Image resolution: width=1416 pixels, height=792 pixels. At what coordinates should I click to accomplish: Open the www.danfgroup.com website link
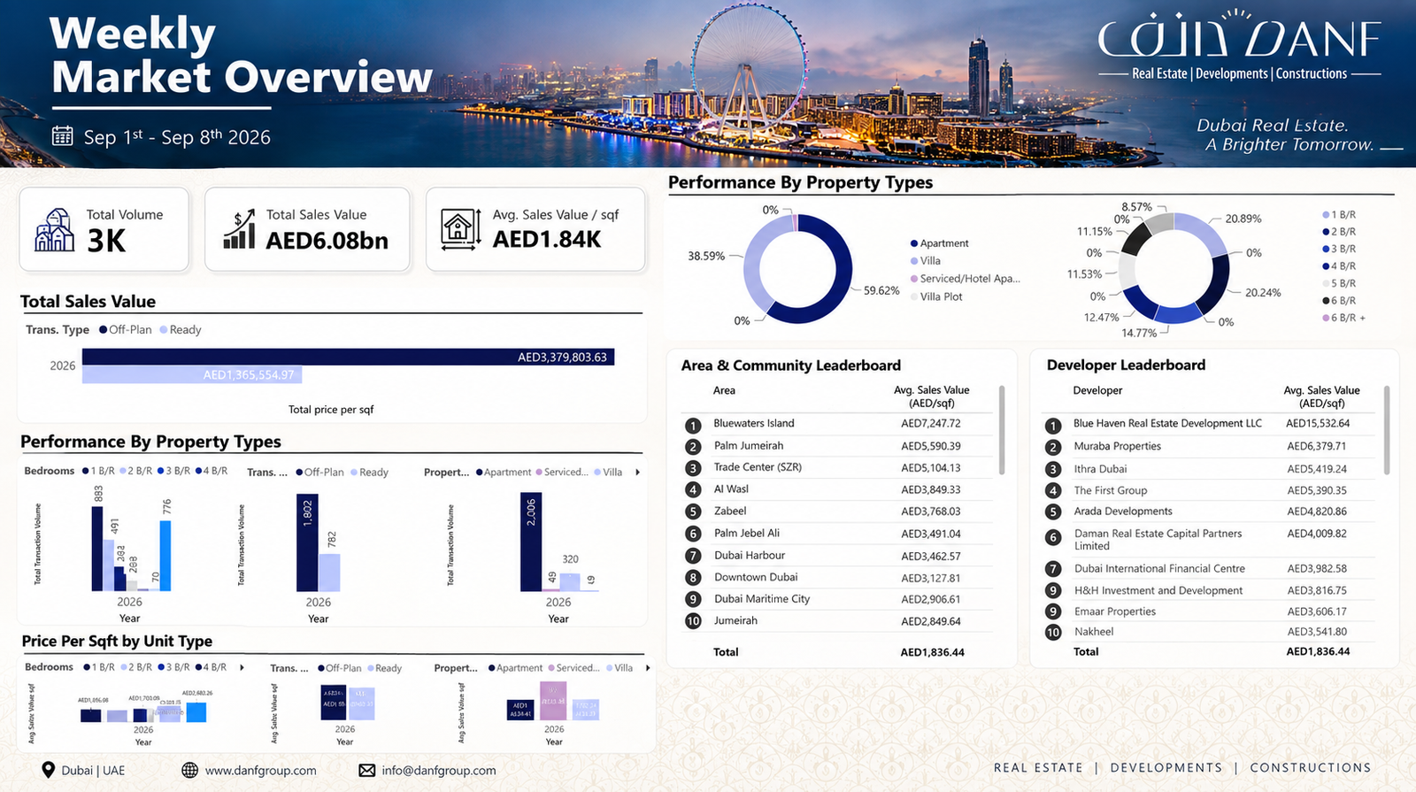coord(261,771)
